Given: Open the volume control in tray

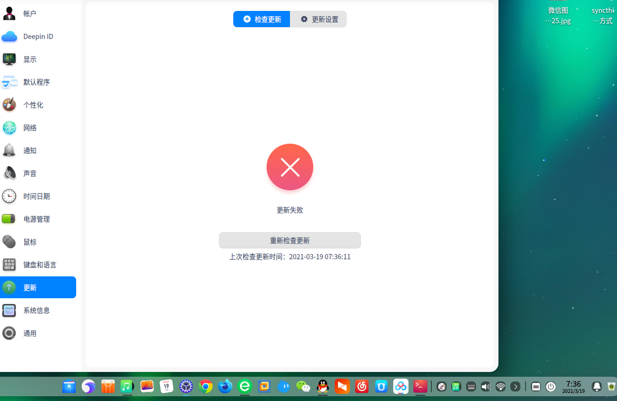Looking at the screenshot, I should (x=486, y=387).
